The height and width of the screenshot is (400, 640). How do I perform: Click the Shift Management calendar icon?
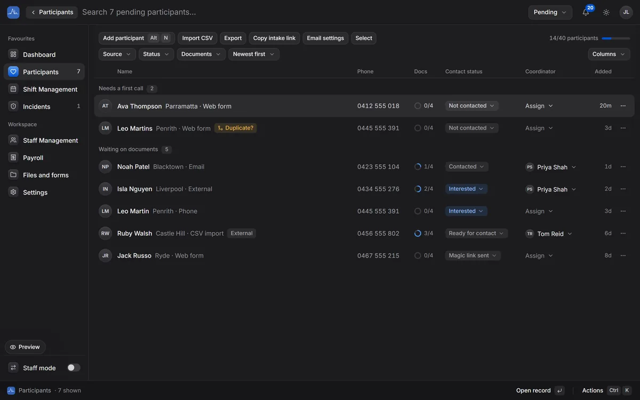13,89
